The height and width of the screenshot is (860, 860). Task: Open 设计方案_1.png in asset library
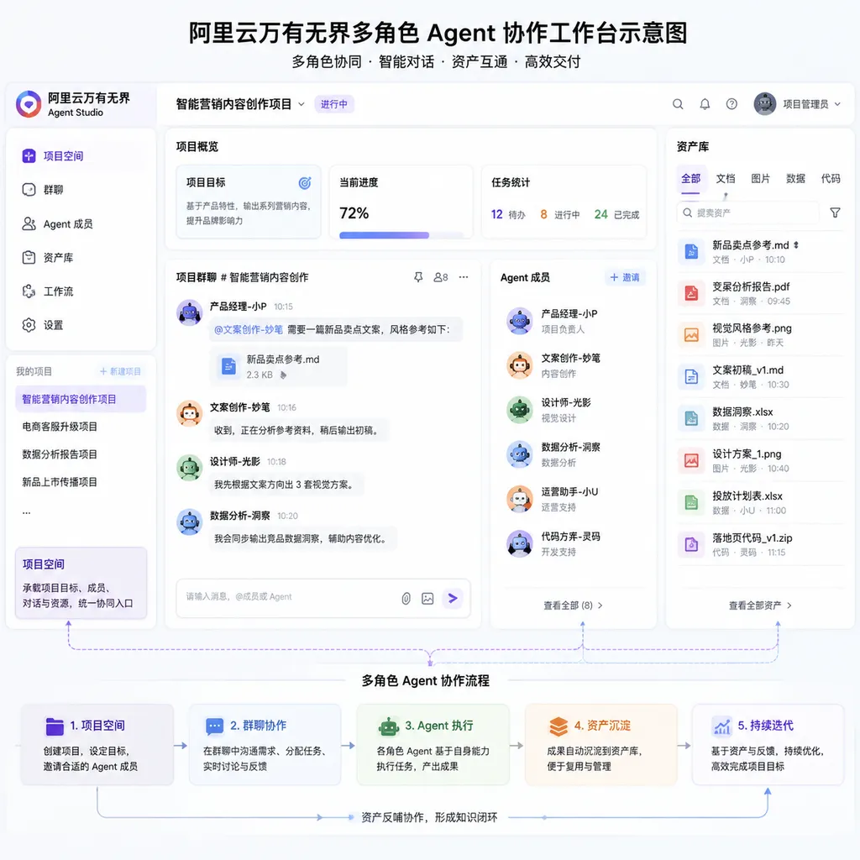click(x=760, y=461)
